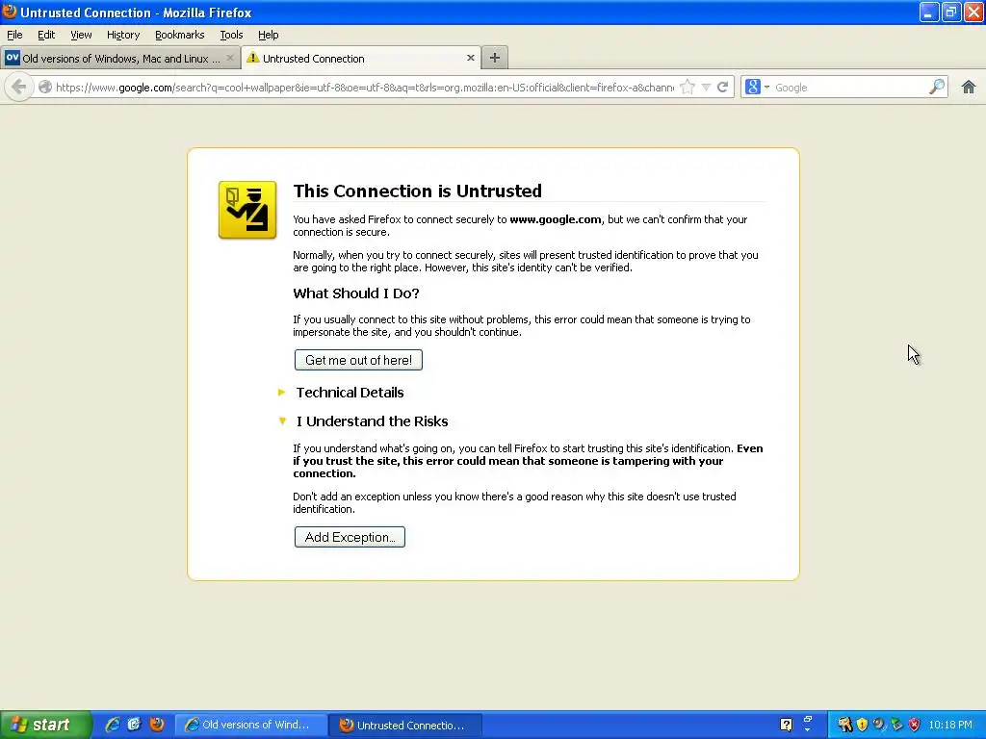Open the History menu
986x739 pixels.
(x=122, y=35)
